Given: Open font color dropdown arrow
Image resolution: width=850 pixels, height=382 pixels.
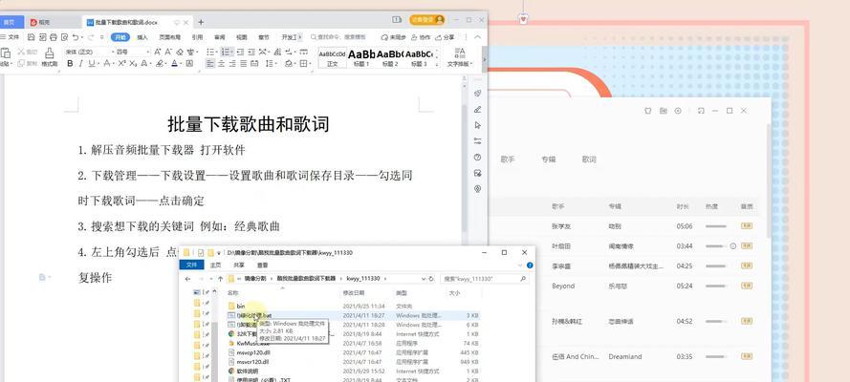Looking at the screenshot, I should (180, 64).
